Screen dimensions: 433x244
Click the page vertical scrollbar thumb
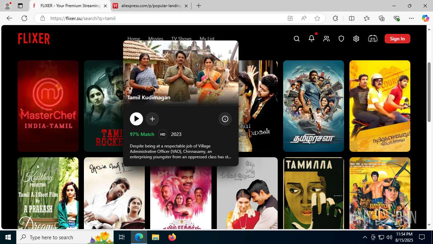click(429, 92)
